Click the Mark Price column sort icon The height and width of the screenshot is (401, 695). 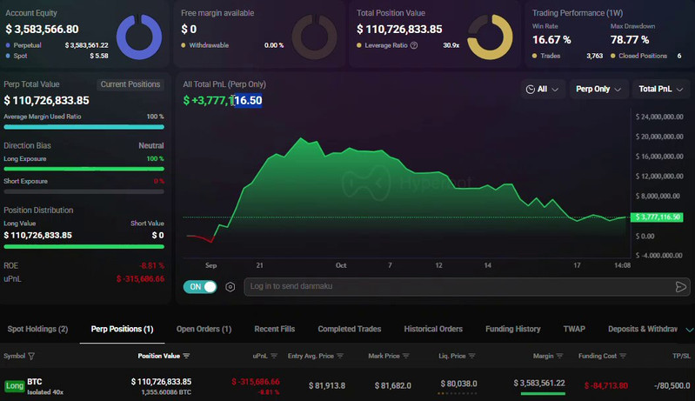coord(405,356)
